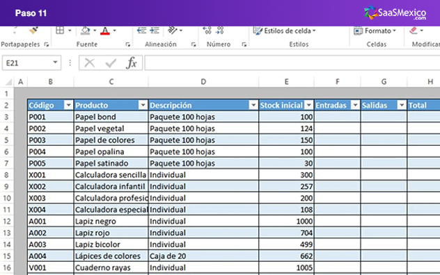Open the Estilos de celda menu
The image size is (440, 275).
pos(285,31)
